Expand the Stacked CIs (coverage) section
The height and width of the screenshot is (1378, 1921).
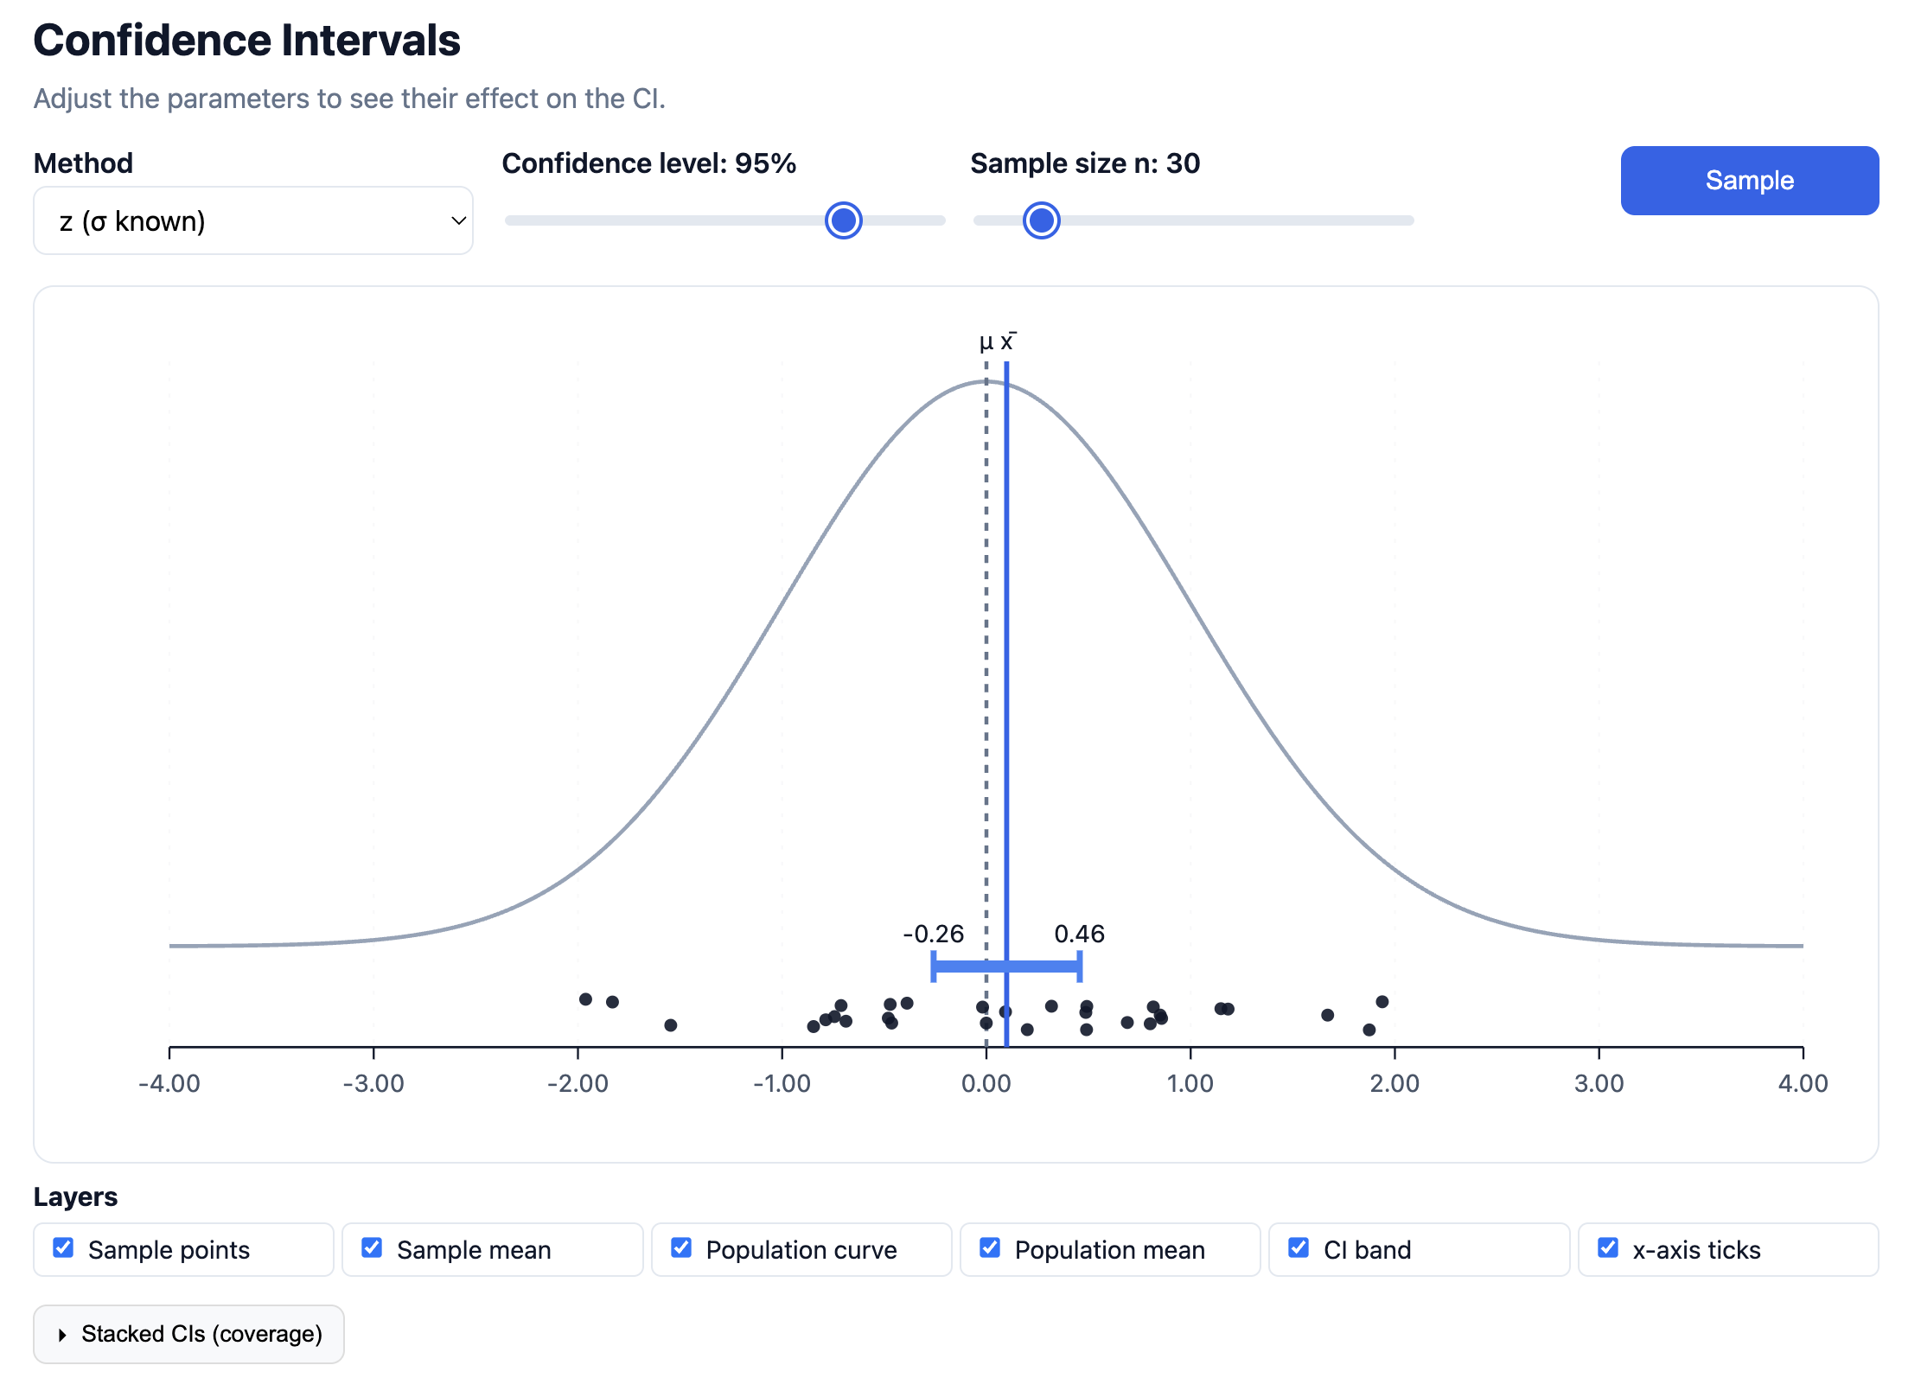(187, 1334)
